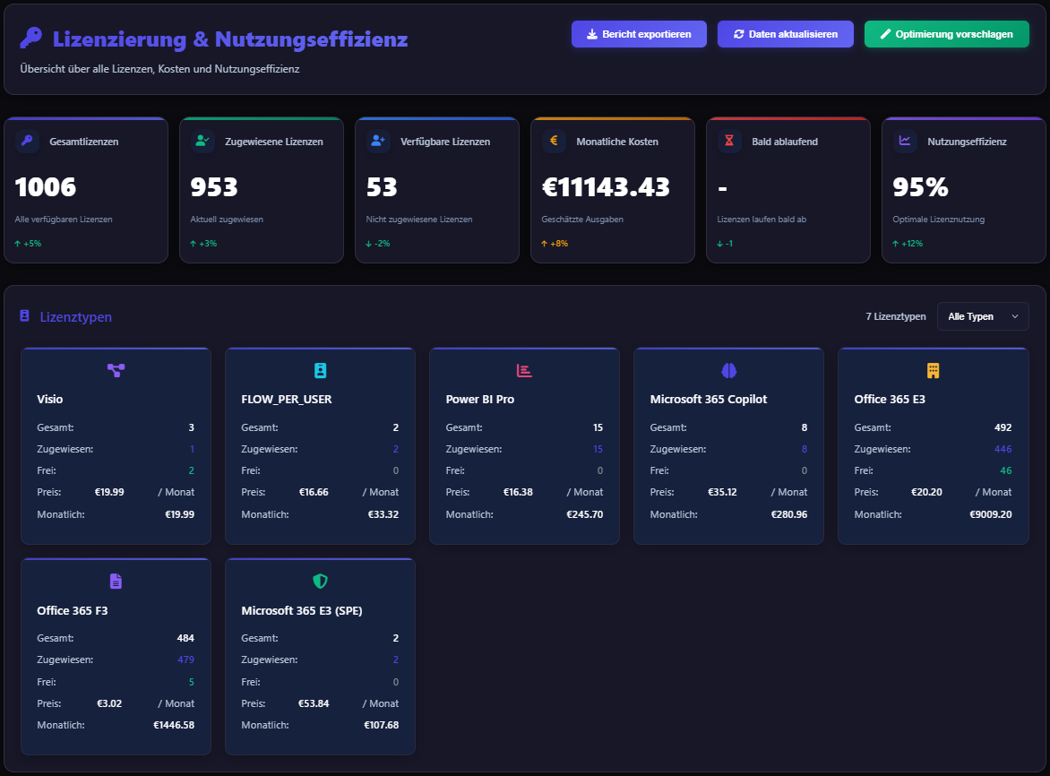Click the Office 365 F3 document icon

(x=116, y=582)
